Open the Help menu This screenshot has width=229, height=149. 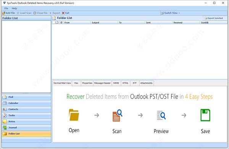15,8
